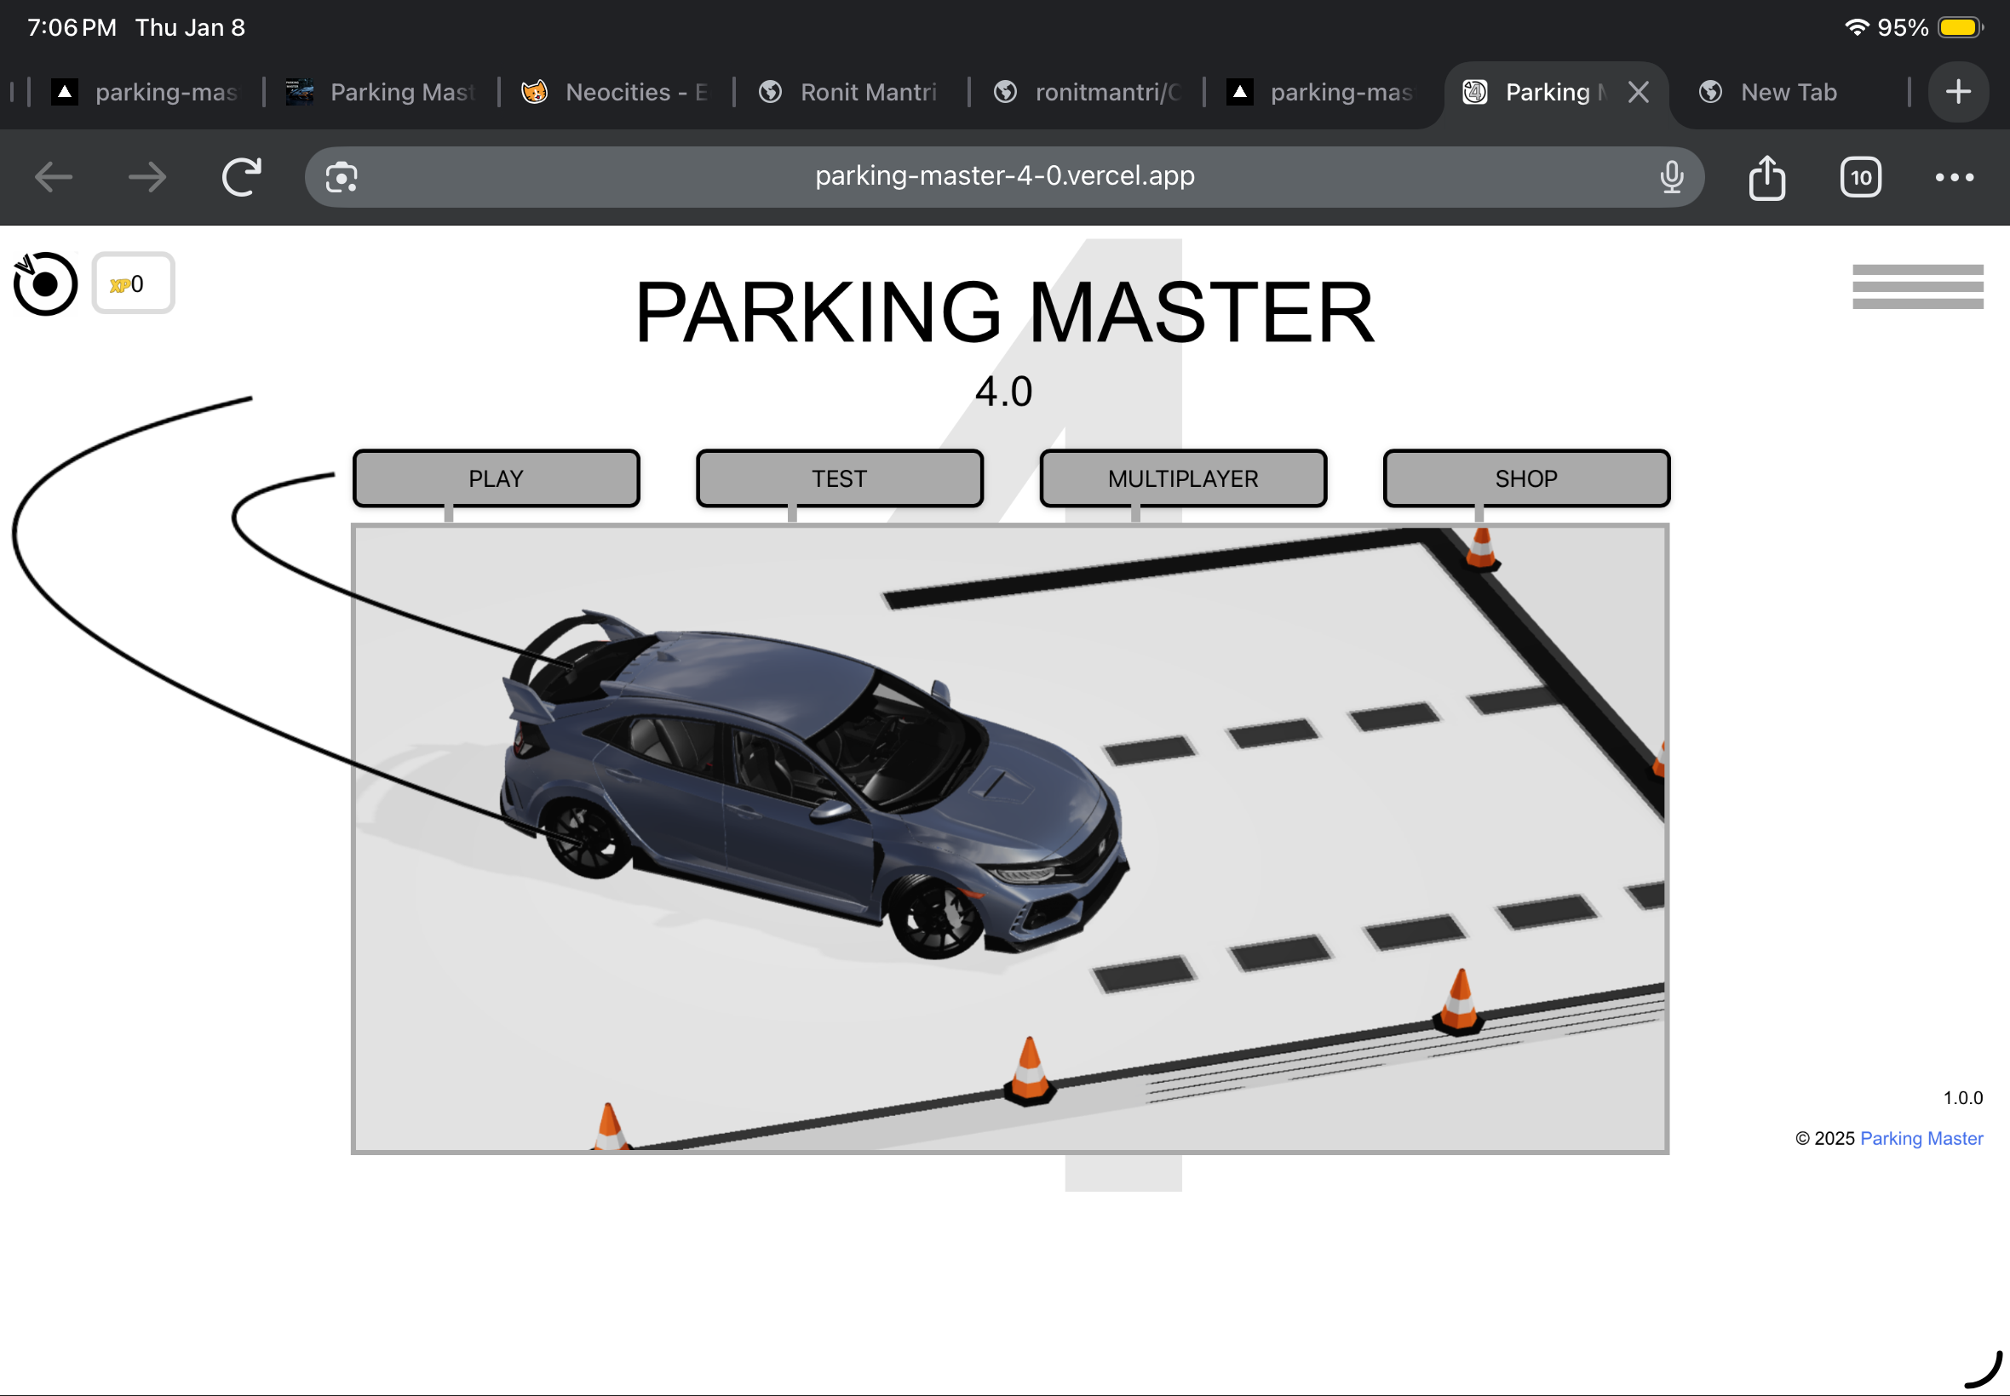Switch to the Neocities tab
Image resolution: width=2010 pixels, height=1396 pixels.
click(x=617, y=92)
